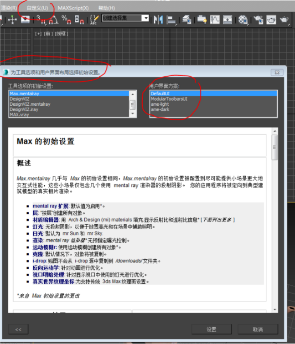Click the Render Production teapot icon
The image size is (295, 344).
point(284,20)
